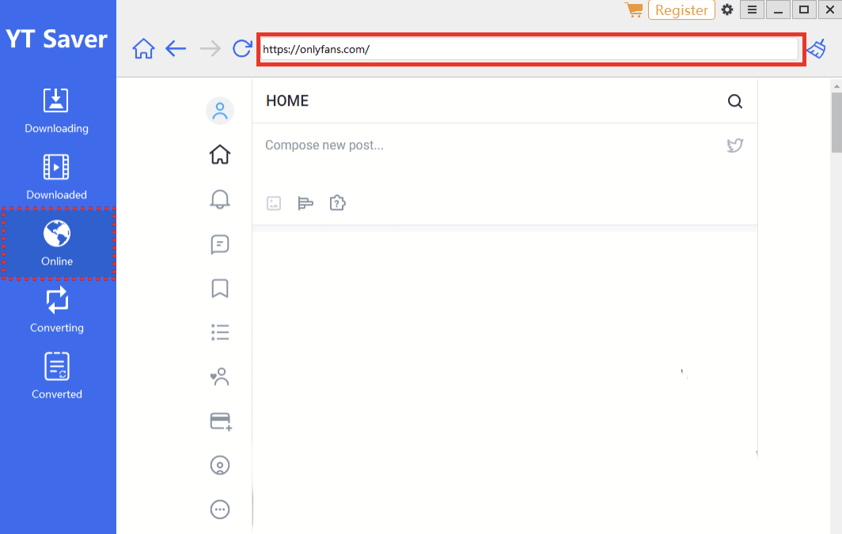Add a quiz with question icon

(x=337, y=203)
